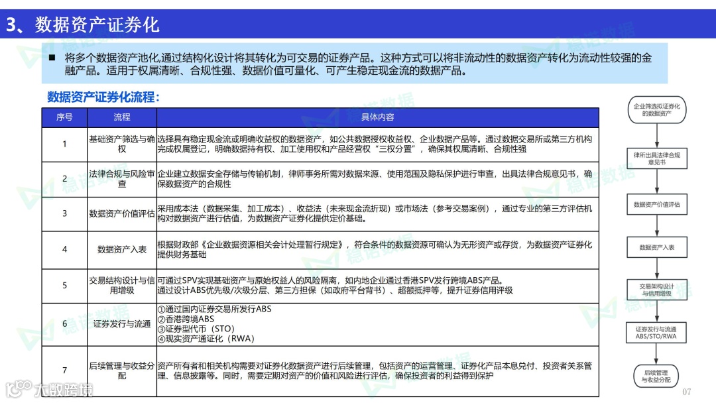The image size is (716, 403).
Task: Click the "序号" table header cell
Action: click(x=64, y=117)
